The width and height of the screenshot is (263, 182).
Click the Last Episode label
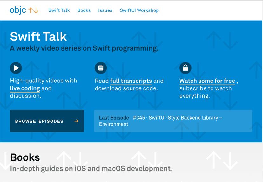(114, 118)
